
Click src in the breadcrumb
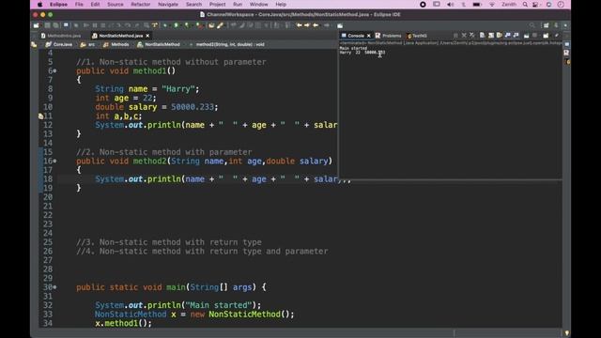tap(91, 44)
